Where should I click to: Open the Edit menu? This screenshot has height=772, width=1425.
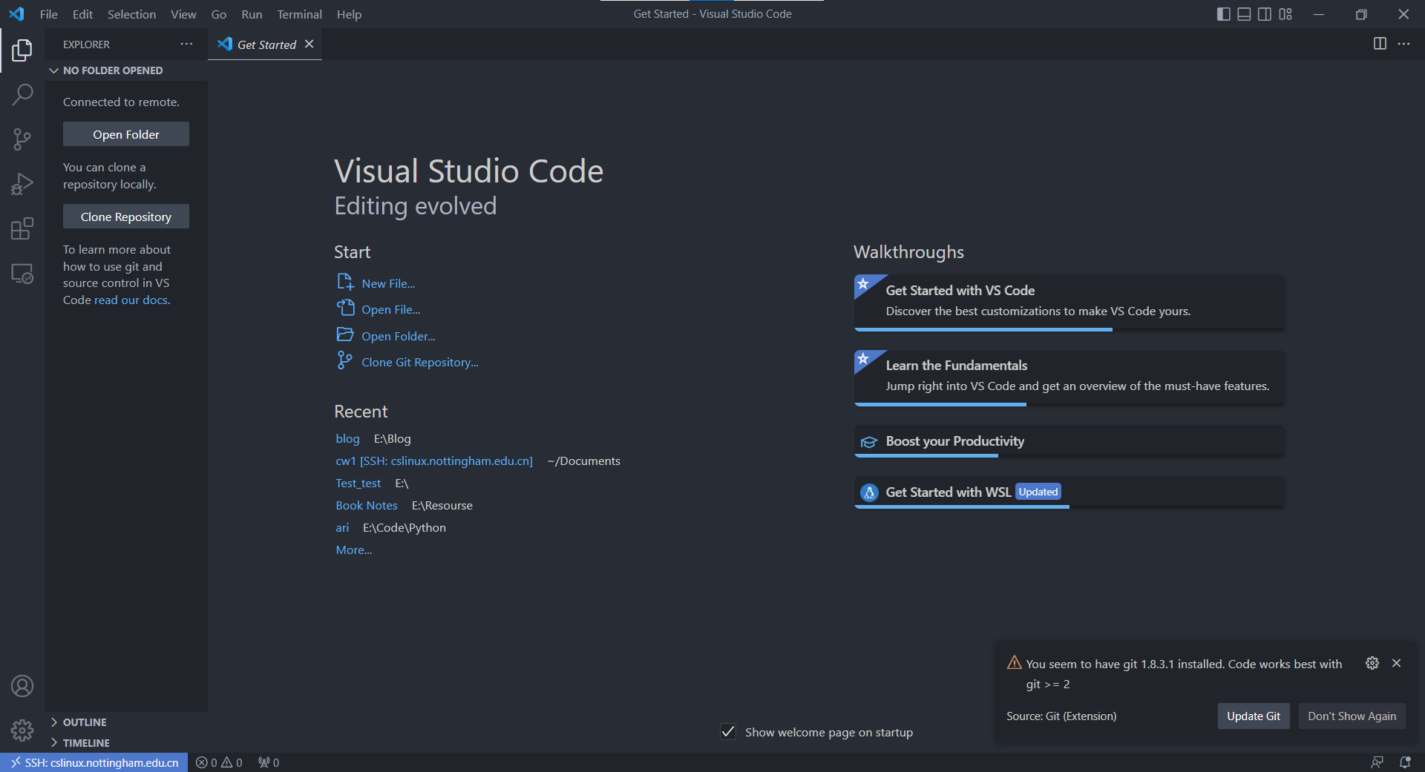82,14
